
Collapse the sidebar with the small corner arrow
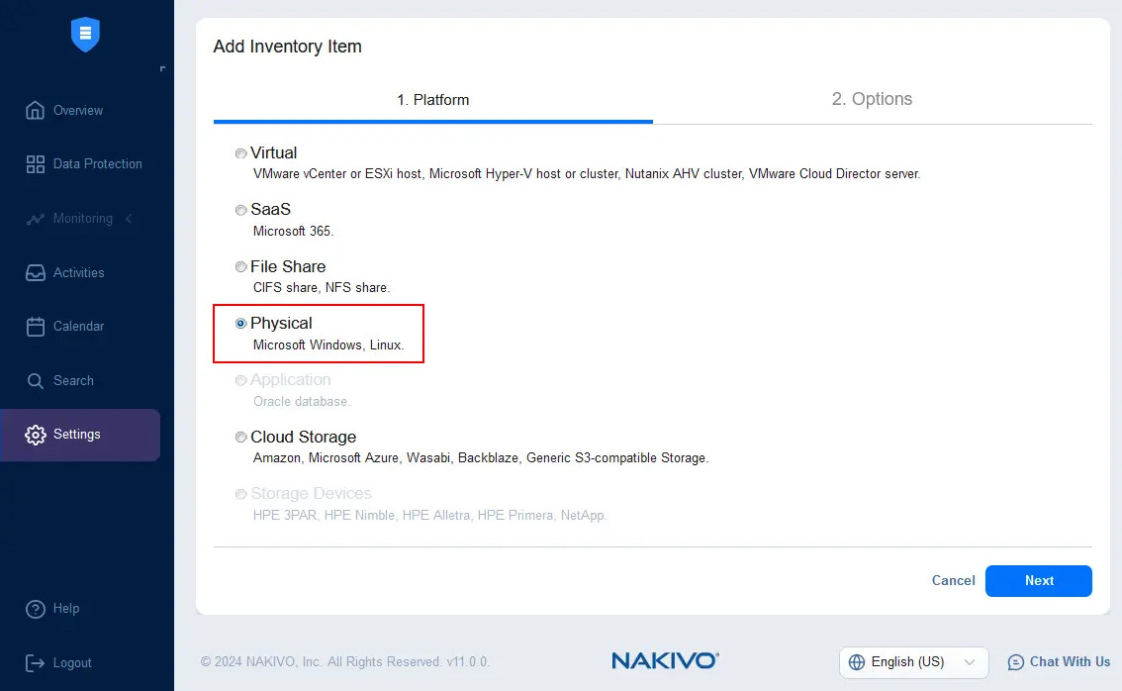(x=162, y=69)
